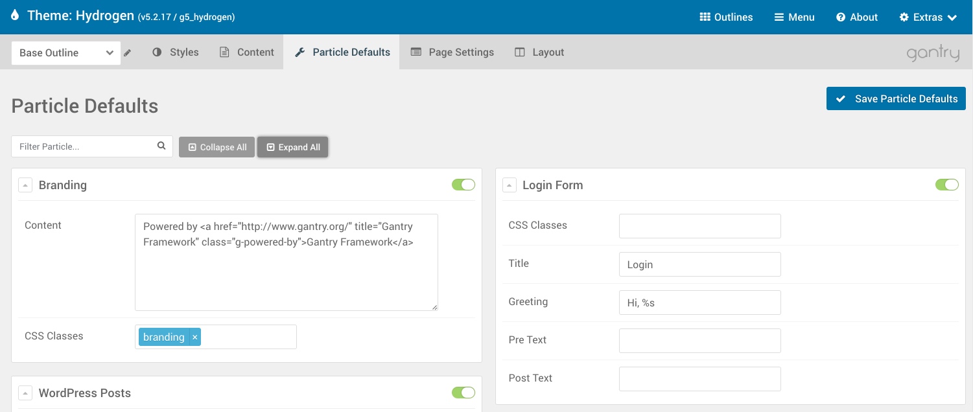Collapse the Branding panel
Screen dimensions: 973x412
pyautogui.click(x=25, y=185)
